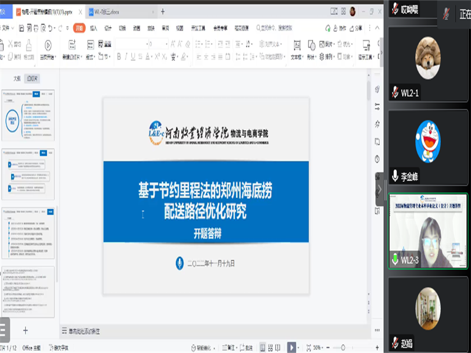Toggle microphone for participant 李金峰
This screenshot has width=471, height=353.
coord(395,176)
